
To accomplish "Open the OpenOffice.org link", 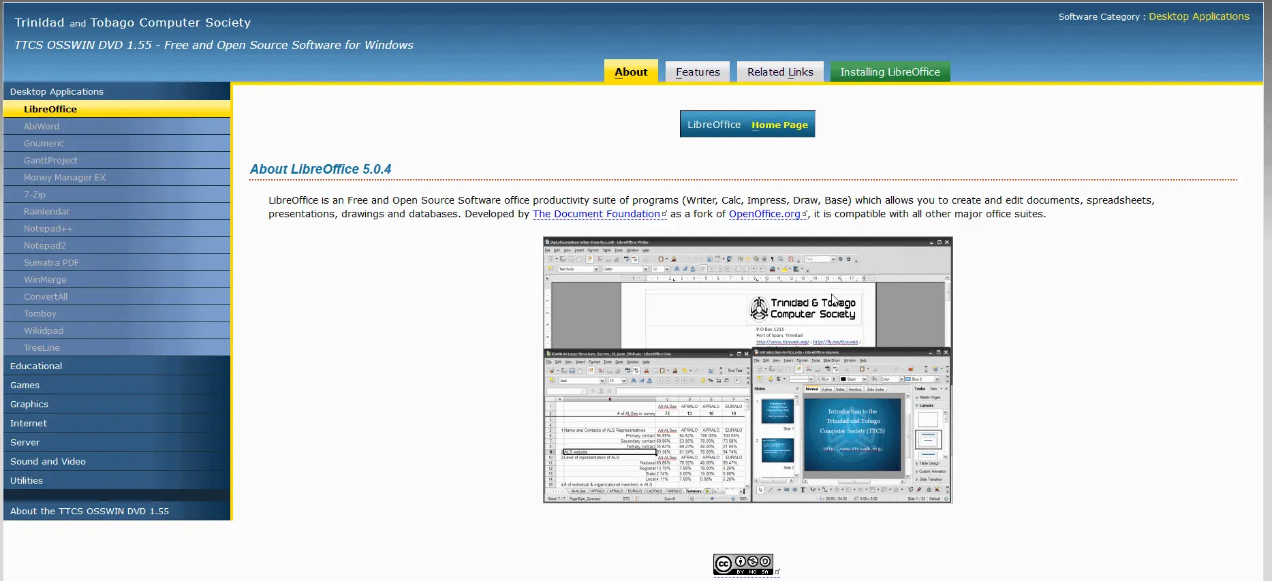I will [764, 214].
